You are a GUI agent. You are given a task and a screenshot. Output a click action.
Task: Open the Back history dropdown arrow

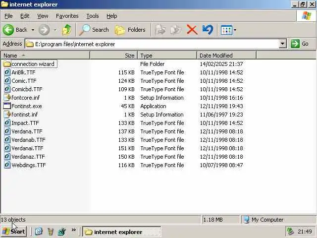coord(33,30)
